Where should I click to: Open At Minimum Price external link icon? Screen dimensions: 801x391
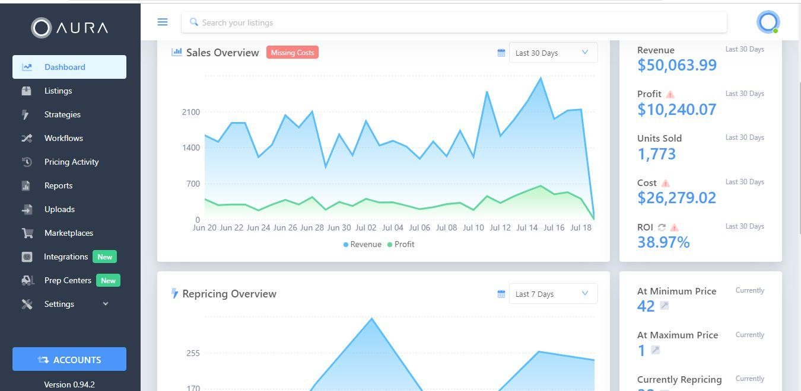point(665,306)
